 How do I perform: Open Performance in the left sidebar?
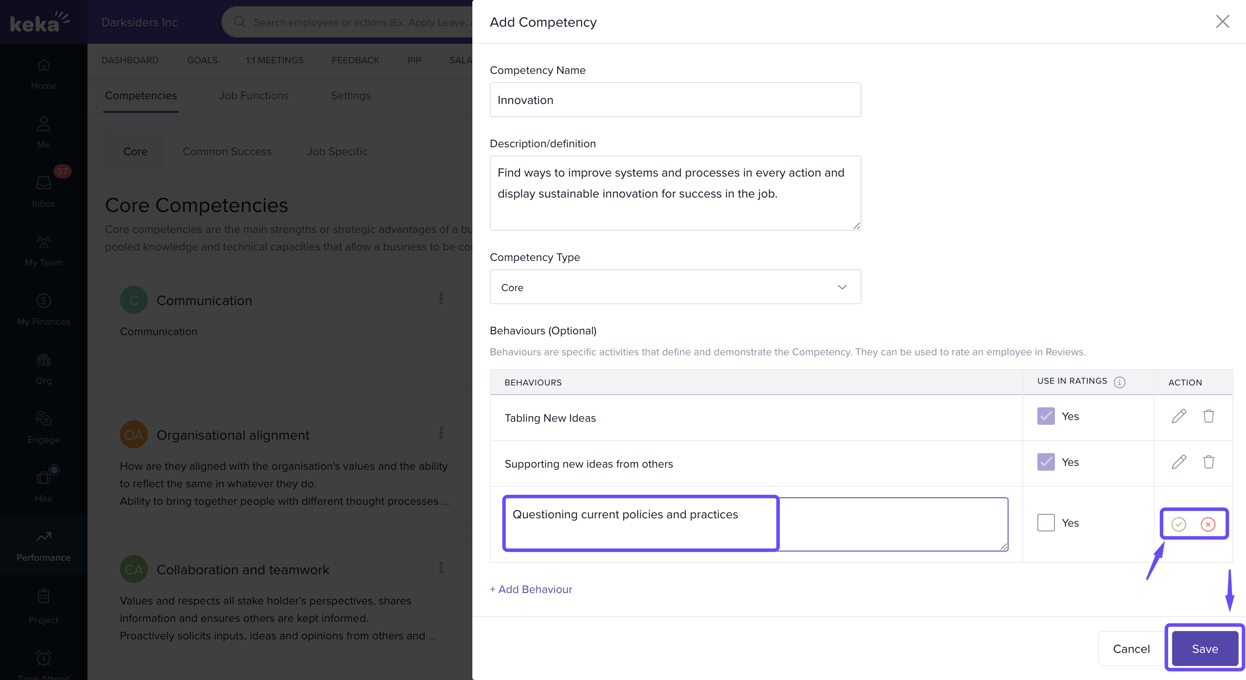44,546
